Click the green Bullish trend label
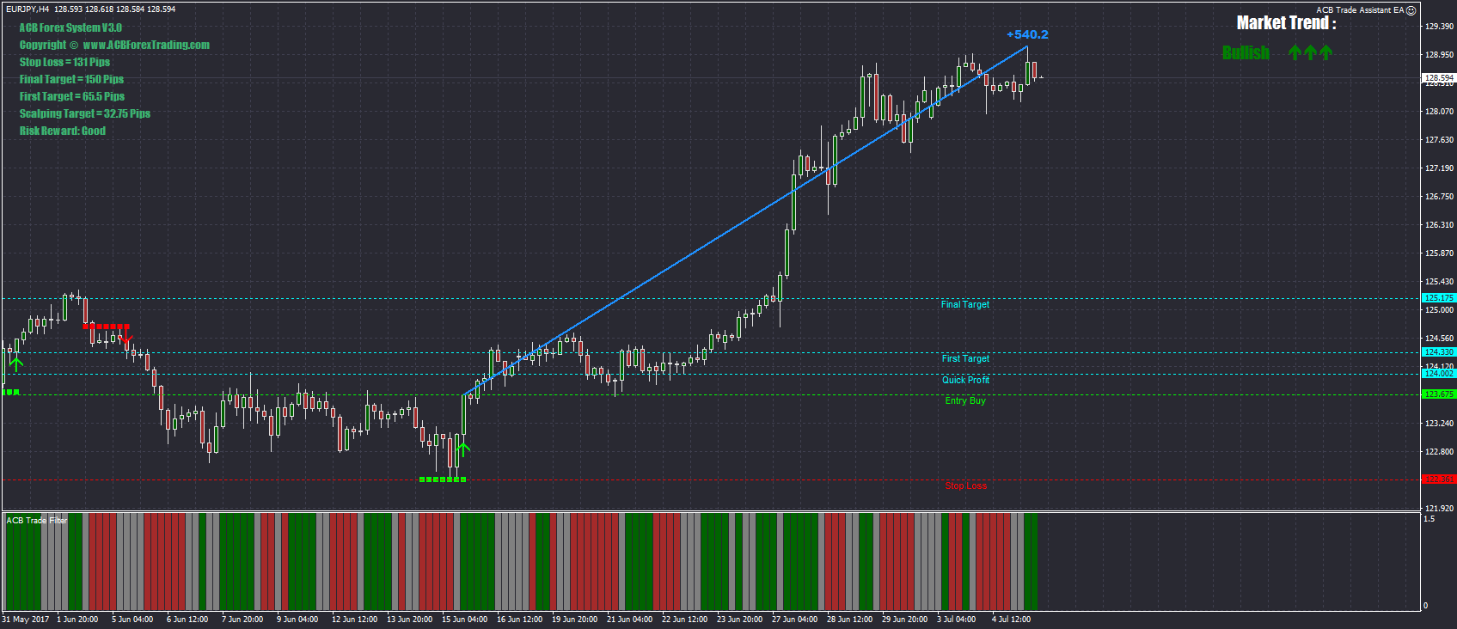Image resolution: width=1457 pixels, height=629 pixels. coord(1246,53)
